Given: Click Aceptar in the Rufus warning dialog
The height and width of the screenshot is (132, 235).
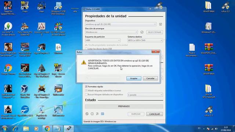Looking at the screenshot, I should [134, 78].
